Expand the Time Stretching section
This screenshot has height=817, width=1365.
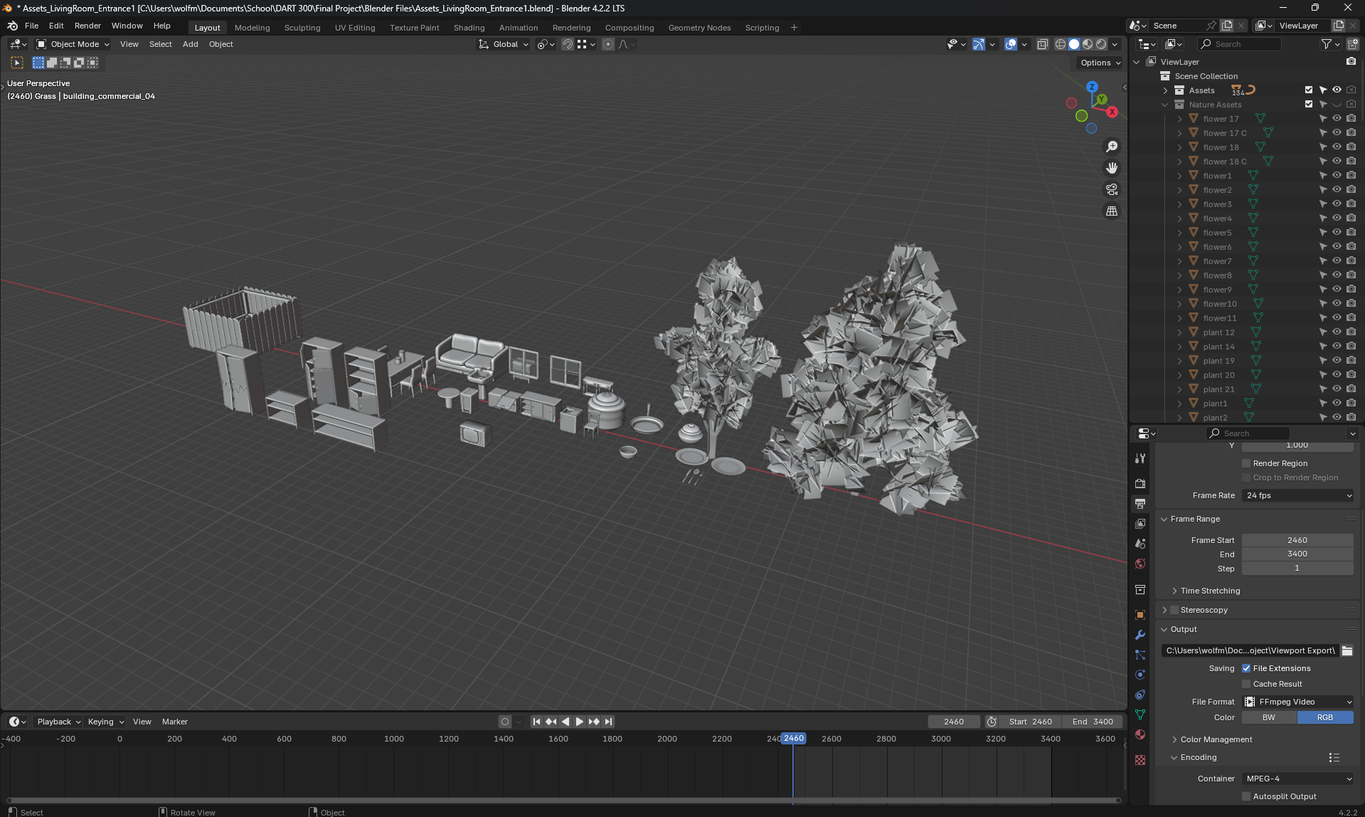tap(1209, 591)
